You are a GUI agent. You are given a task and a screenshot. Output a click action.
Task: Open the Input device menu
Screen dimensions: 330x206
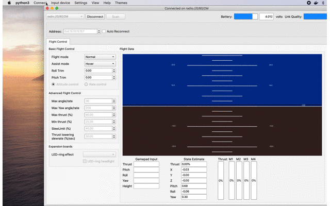click(x=60, y=3)
